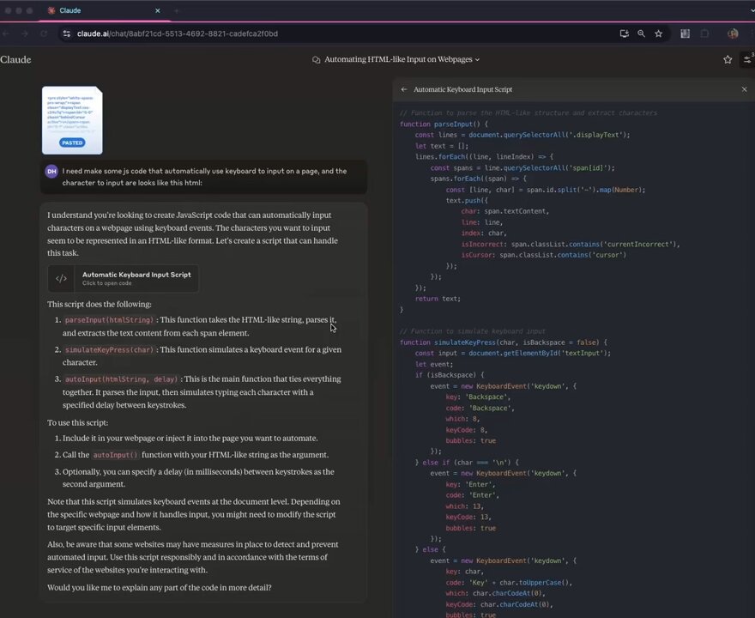Close the Automatic Keyboard Input Script panel
Screen dimensions: 755x618
745,89
